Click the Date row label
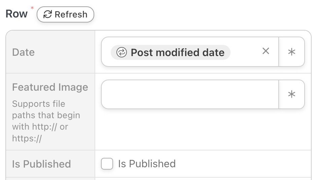This screenshot has width=315, height=180. click(24, 52)
